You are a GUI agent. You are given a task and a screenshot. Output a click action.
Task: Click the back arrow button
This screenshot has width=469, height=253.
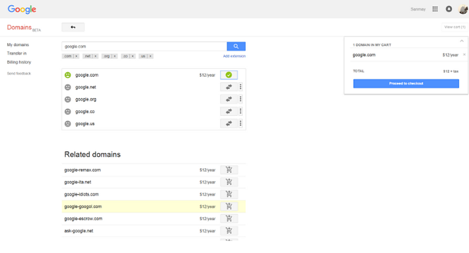point(73,27)
